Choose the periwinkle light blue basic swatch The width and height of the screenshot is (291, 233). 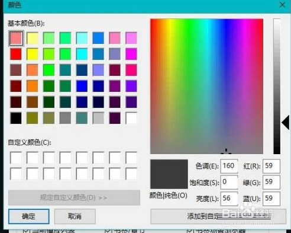point(98,70)
